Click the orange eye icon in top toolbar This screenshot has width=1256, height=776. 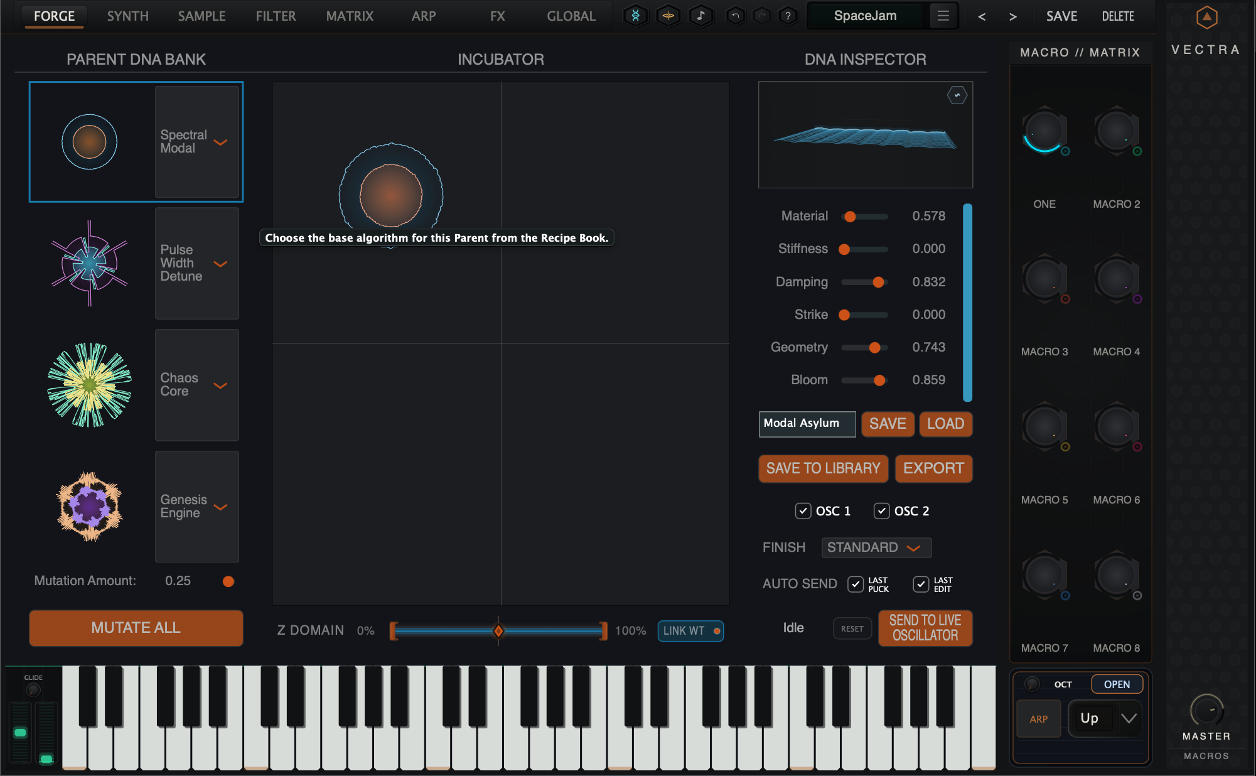[668, 16]
